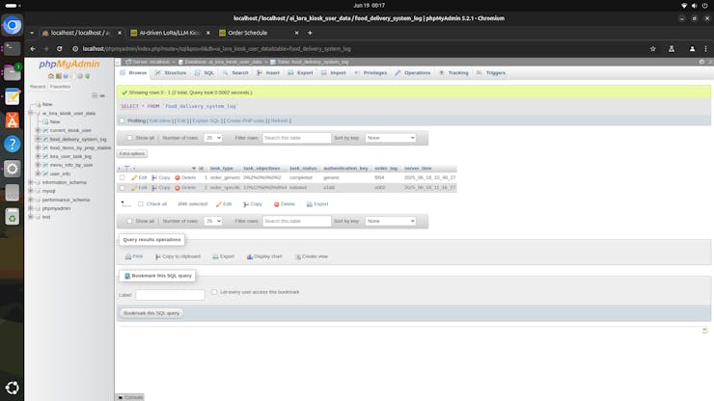Click the link/unlink icon in the navigation panel
The width and height of the screenshot is (714, 401).
[x=102, y=95]
